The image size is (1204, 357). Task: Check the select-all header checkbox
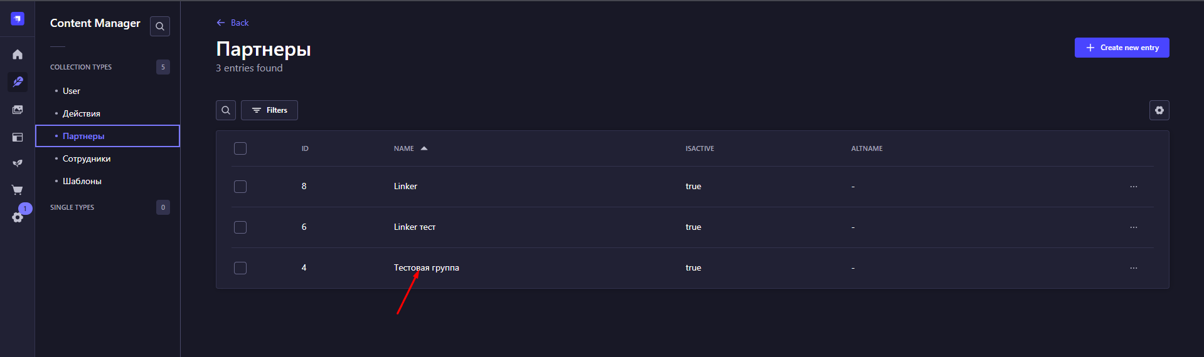click(x=240, y=148)
